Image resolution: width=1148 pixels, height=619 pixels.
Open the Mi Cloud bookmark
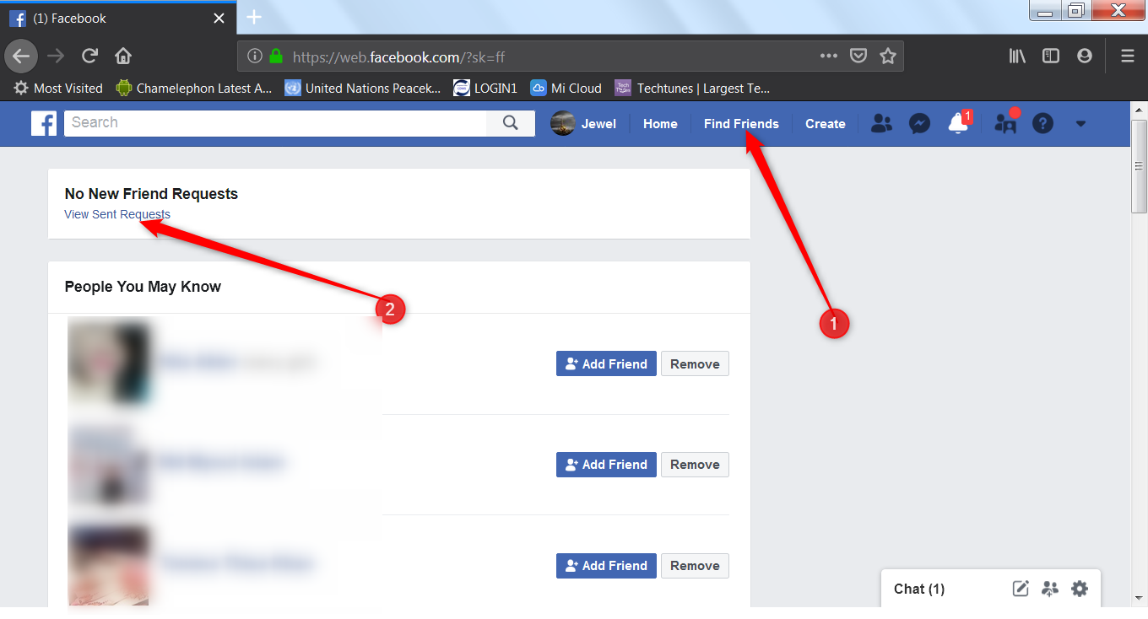pyautogui.click(x=566, y=88)
